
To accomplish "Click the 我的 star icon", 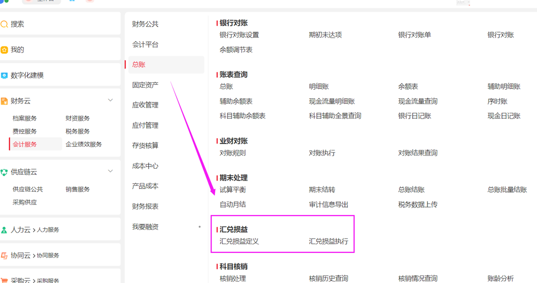I will pos(4,50).
